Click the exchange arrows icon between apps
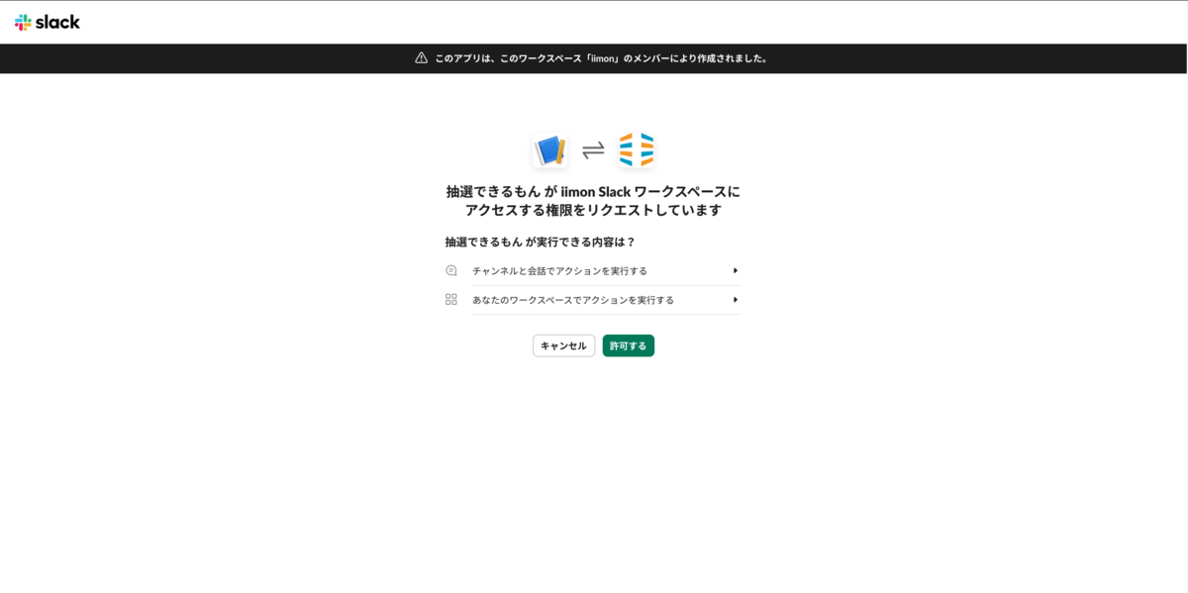Viewport: 1188px width, 593px height. pos(593,150)
